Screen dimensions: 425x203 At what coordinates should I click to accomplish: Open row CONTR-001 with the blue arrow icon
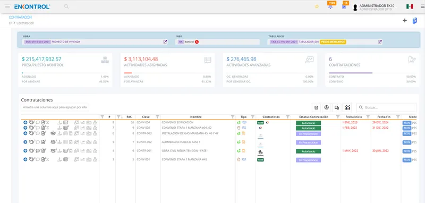[x=25, y=151]
